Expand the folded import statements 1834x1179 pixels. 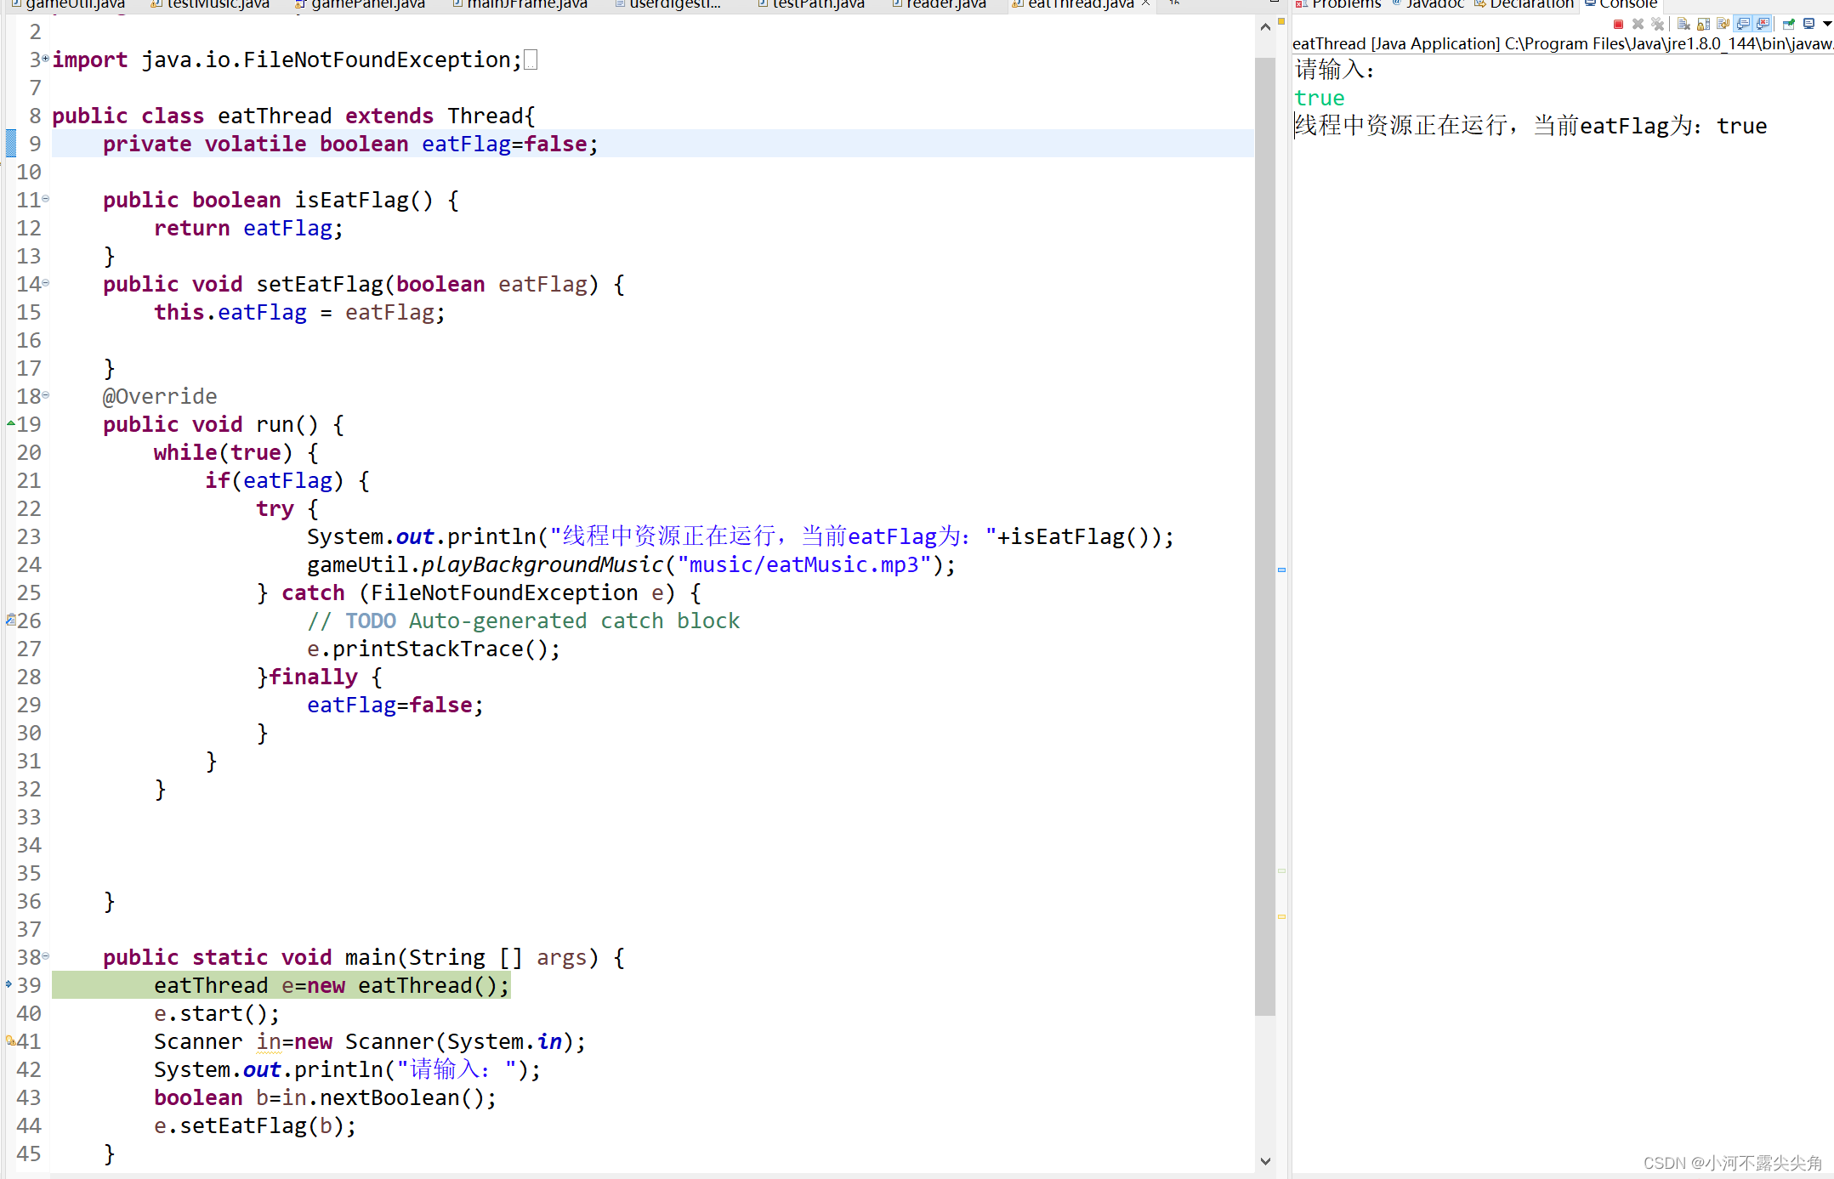pyautogui.click(x=46, y=59)
